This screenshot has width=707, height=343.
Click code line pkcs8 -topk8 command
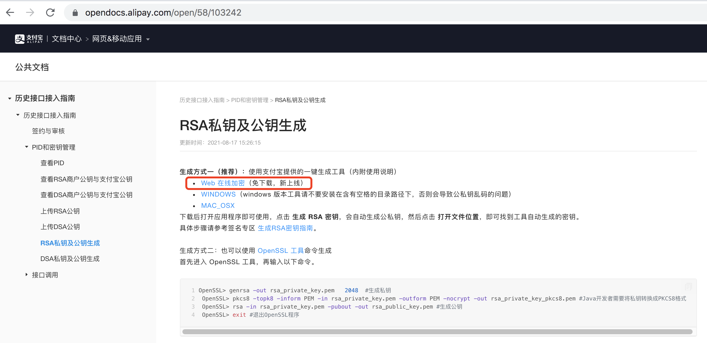pos(444,299)
